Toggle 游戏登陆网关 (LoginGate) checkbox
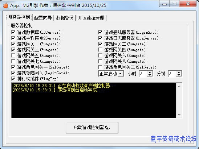199x149 pixels. pyautogui.click(x=13, y=73)
